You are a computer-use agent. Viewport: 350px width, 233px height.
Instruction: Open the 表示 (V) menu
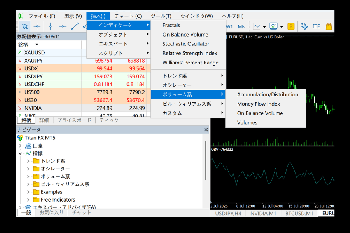pos(73,16)
